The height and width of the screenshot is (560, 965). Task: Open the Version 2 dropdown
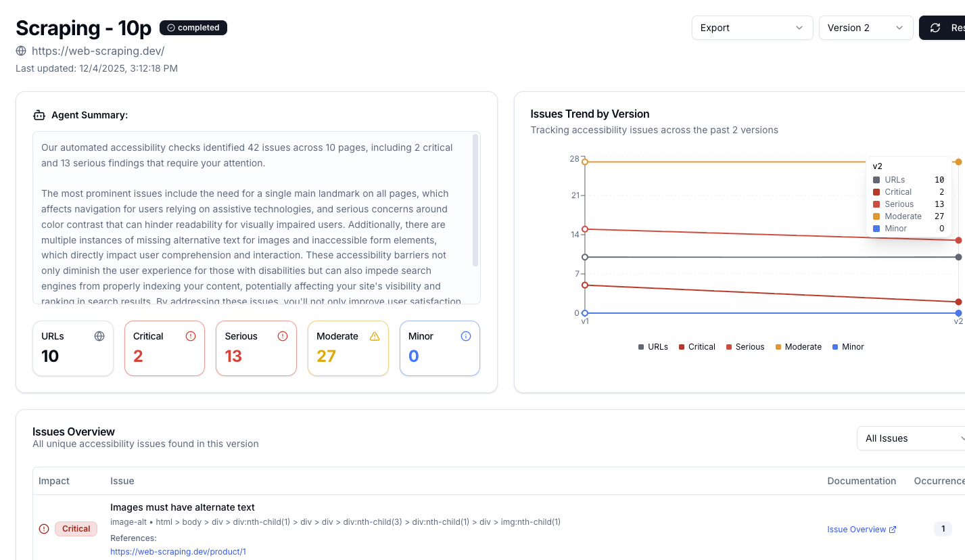[866, 28]
